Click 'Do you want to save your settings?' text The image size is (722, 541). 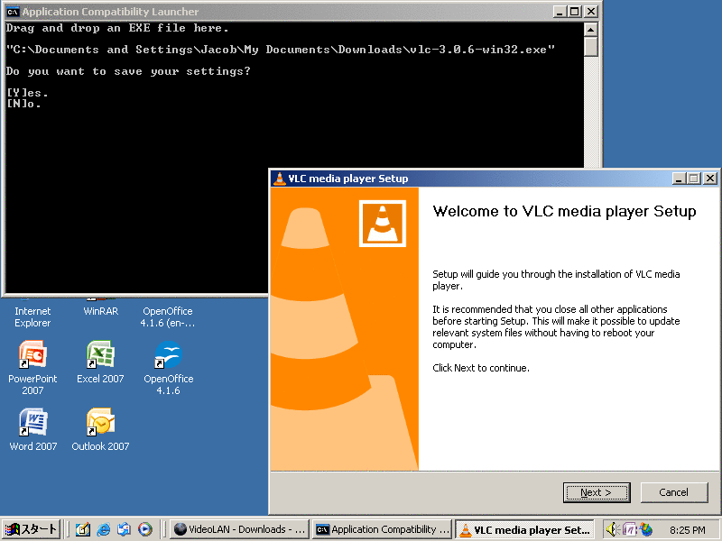click(128, 71)
